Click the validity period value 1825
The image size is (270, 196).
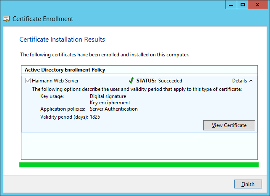[x=95, y=117]
